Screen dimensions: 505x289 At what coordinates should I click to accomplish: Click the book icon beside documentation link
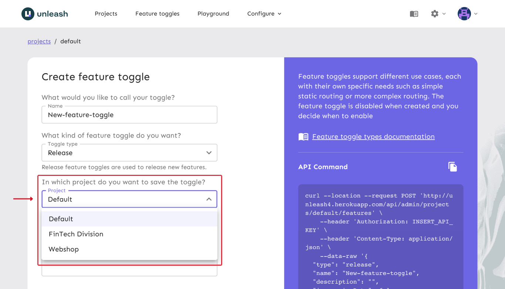pyautogui.click(x=303, y=137)
